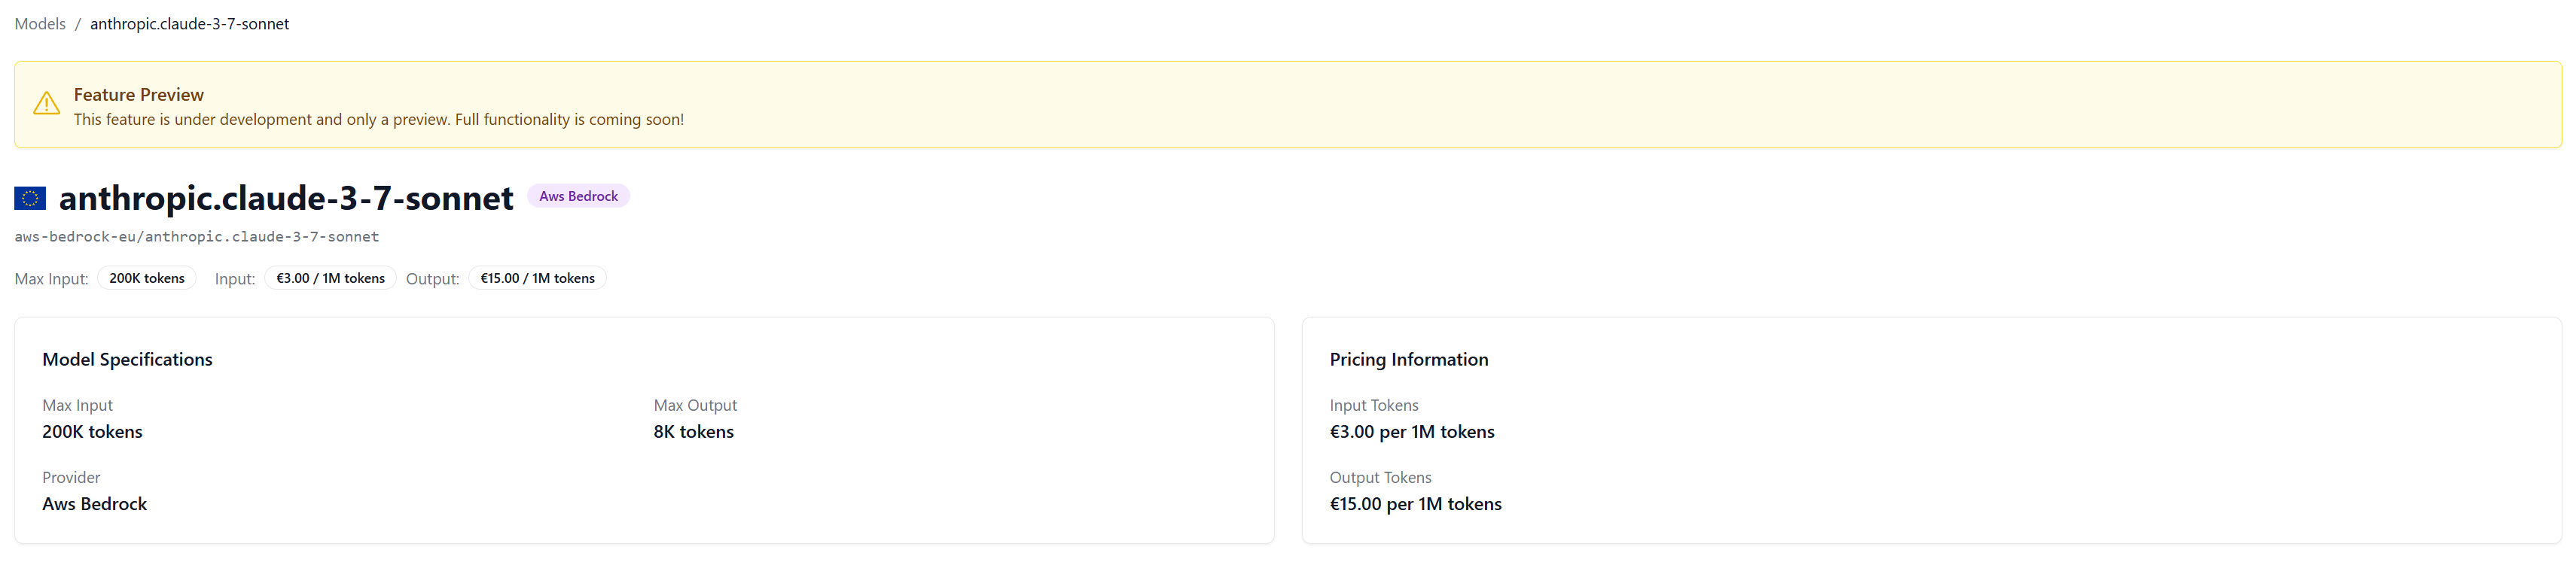
Task: Click the under development preview message text
Action: coord(378,120)
